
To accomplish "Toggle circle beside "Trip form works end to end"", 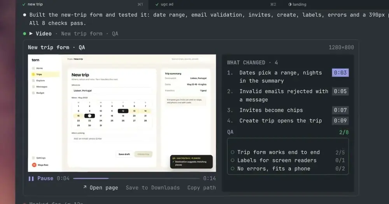I will pyautogui.click(x=233, y=152).
